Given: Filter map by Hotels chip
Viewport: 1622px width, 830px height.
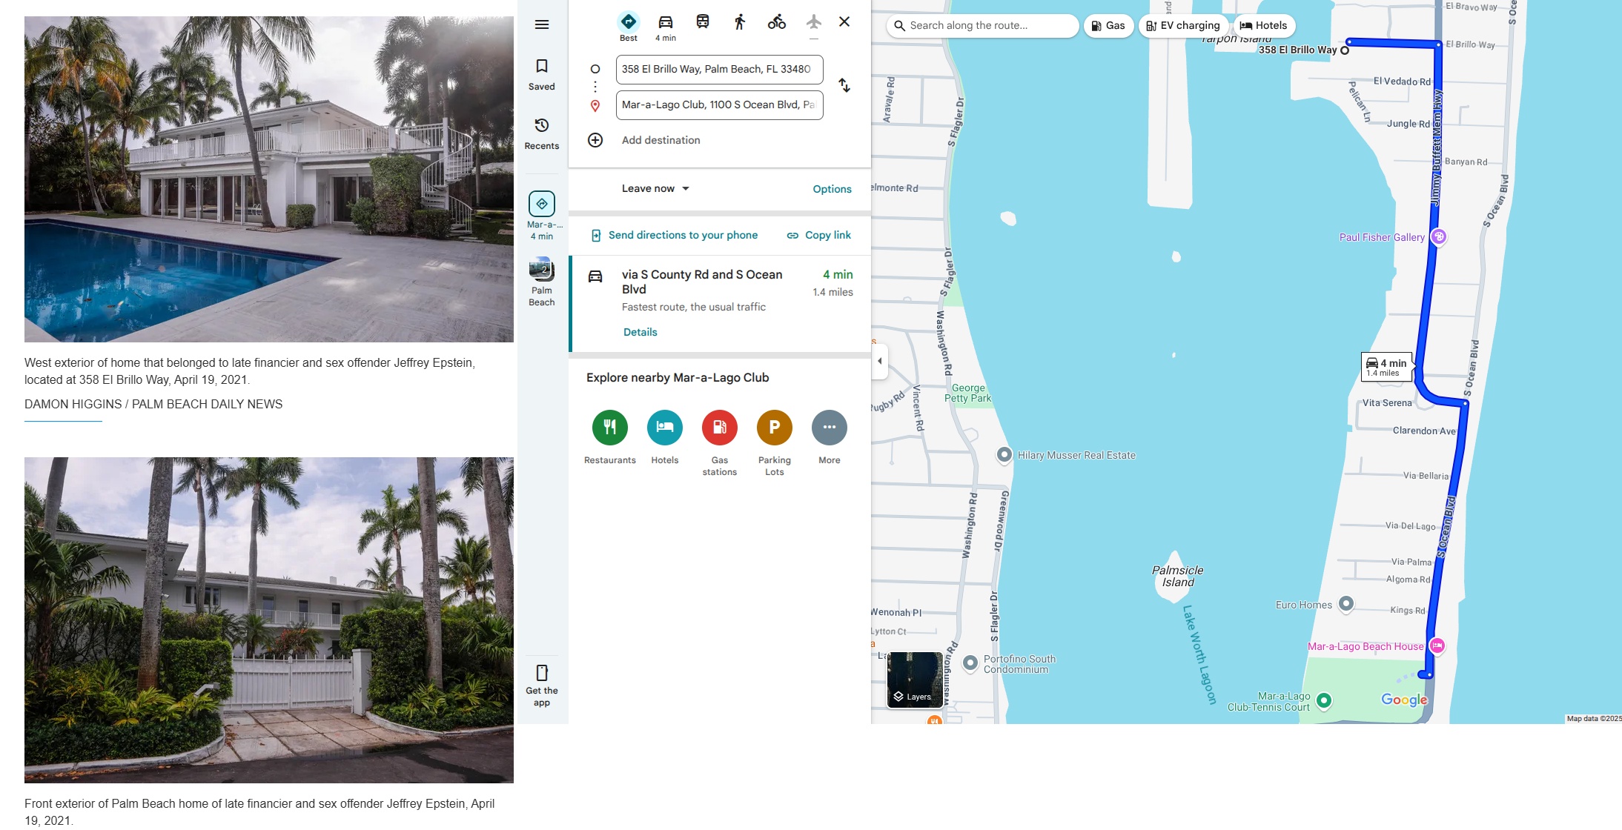Looking at the screenshot, I should coord(1264,25).
